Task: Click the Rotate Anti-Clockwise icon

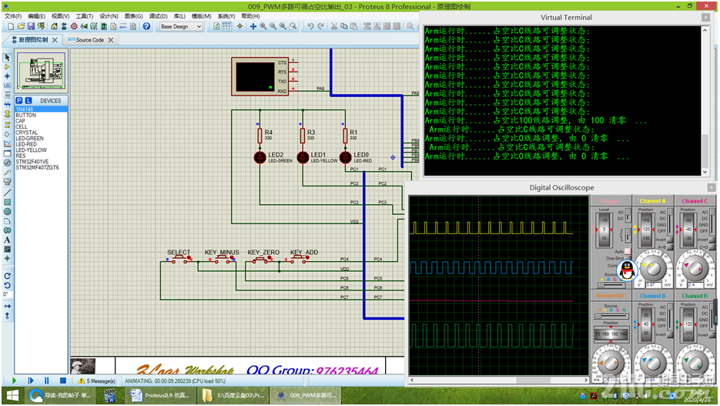Action: (7, 285)
